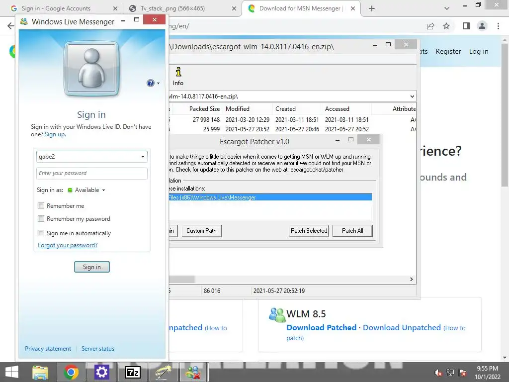Click the Chrome share page icon
509x382 pixels.
pyautogui.click(x=430, y=26)
